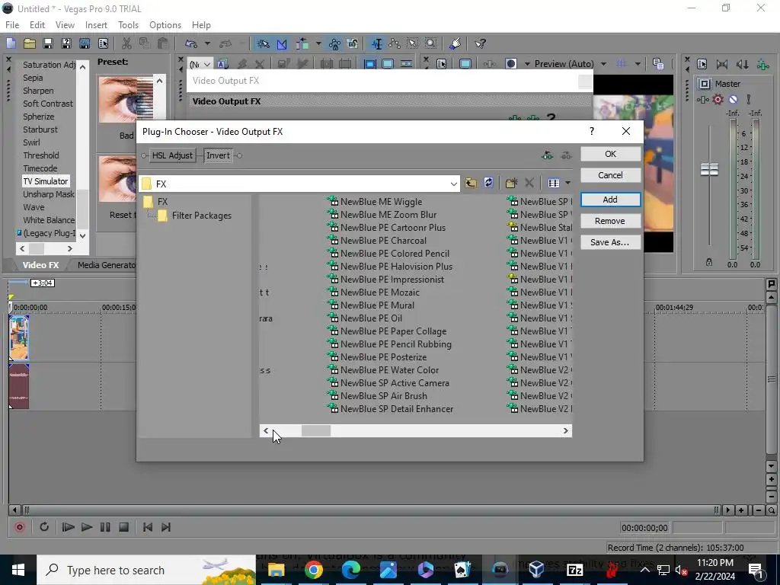
Task: Open the split screen view dropdown arrow
Action: pyautogui.click(x=526, y=64)
